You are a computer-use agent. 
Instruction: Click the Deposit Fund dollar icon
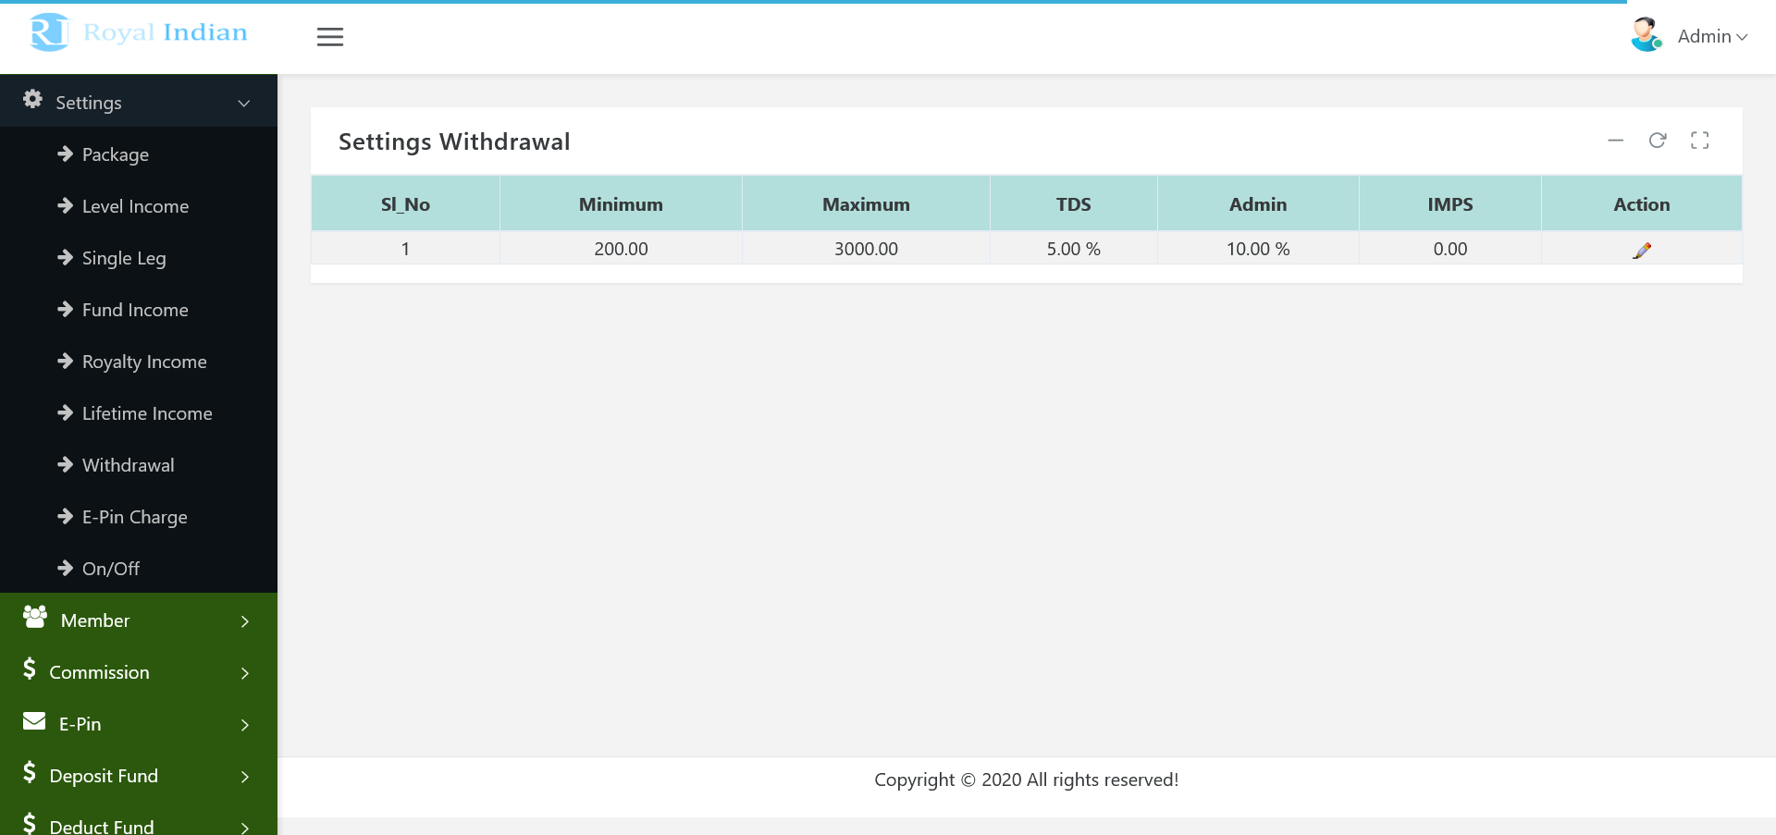[30, 772]
